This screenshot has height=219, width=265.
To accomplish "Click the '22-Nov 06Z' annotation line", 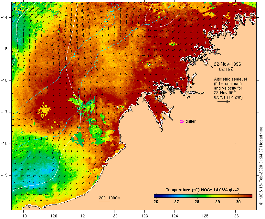I will 225,93.
